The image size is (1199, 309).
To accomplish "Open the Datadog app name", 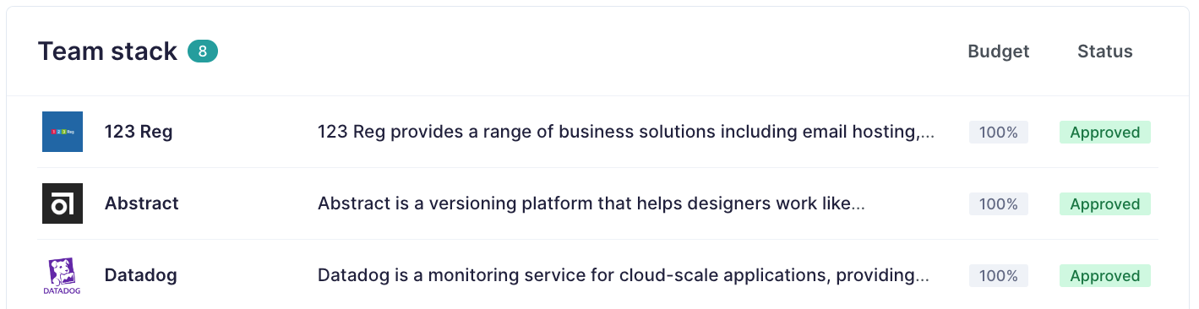I will [141, 275].
